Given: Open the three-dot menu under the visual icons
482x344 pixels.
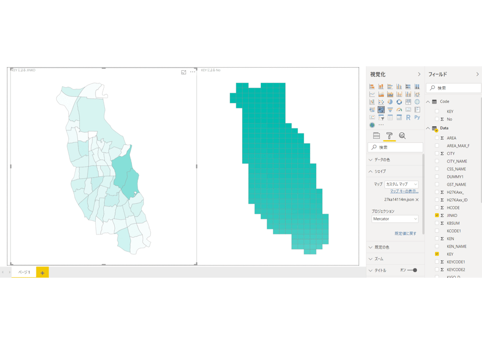Looking at the screenshot, I should (x=381, y=125).
